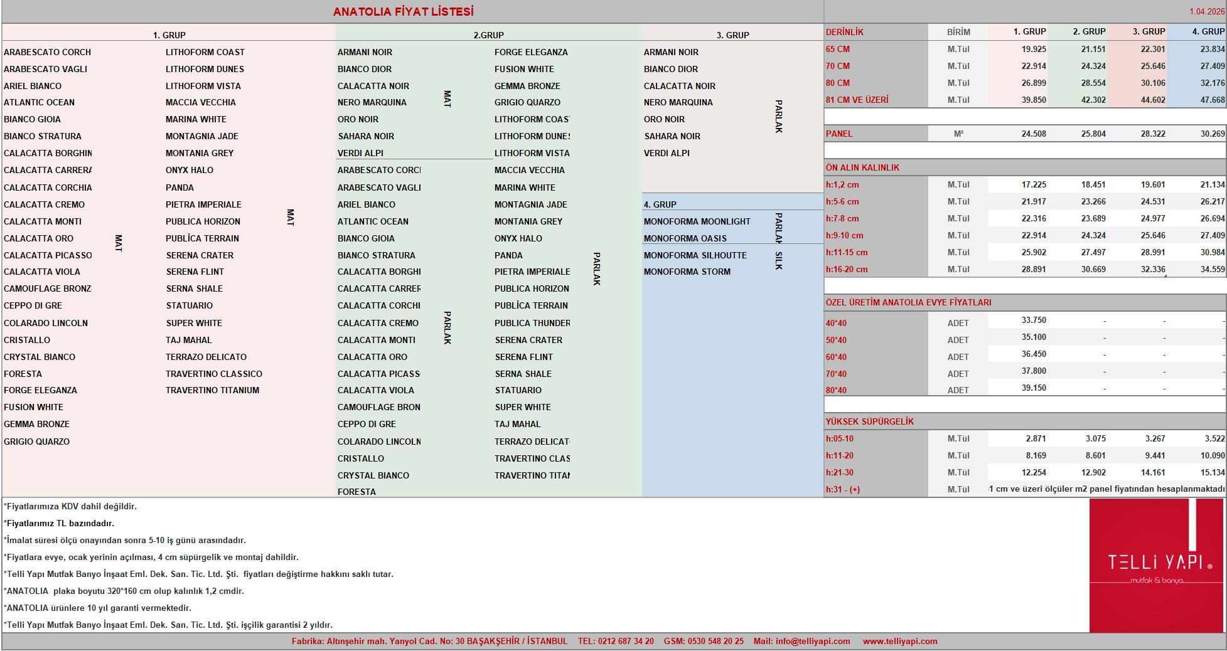
Task: Select MONOFORMA STORM
Action: tap(687, 272)
